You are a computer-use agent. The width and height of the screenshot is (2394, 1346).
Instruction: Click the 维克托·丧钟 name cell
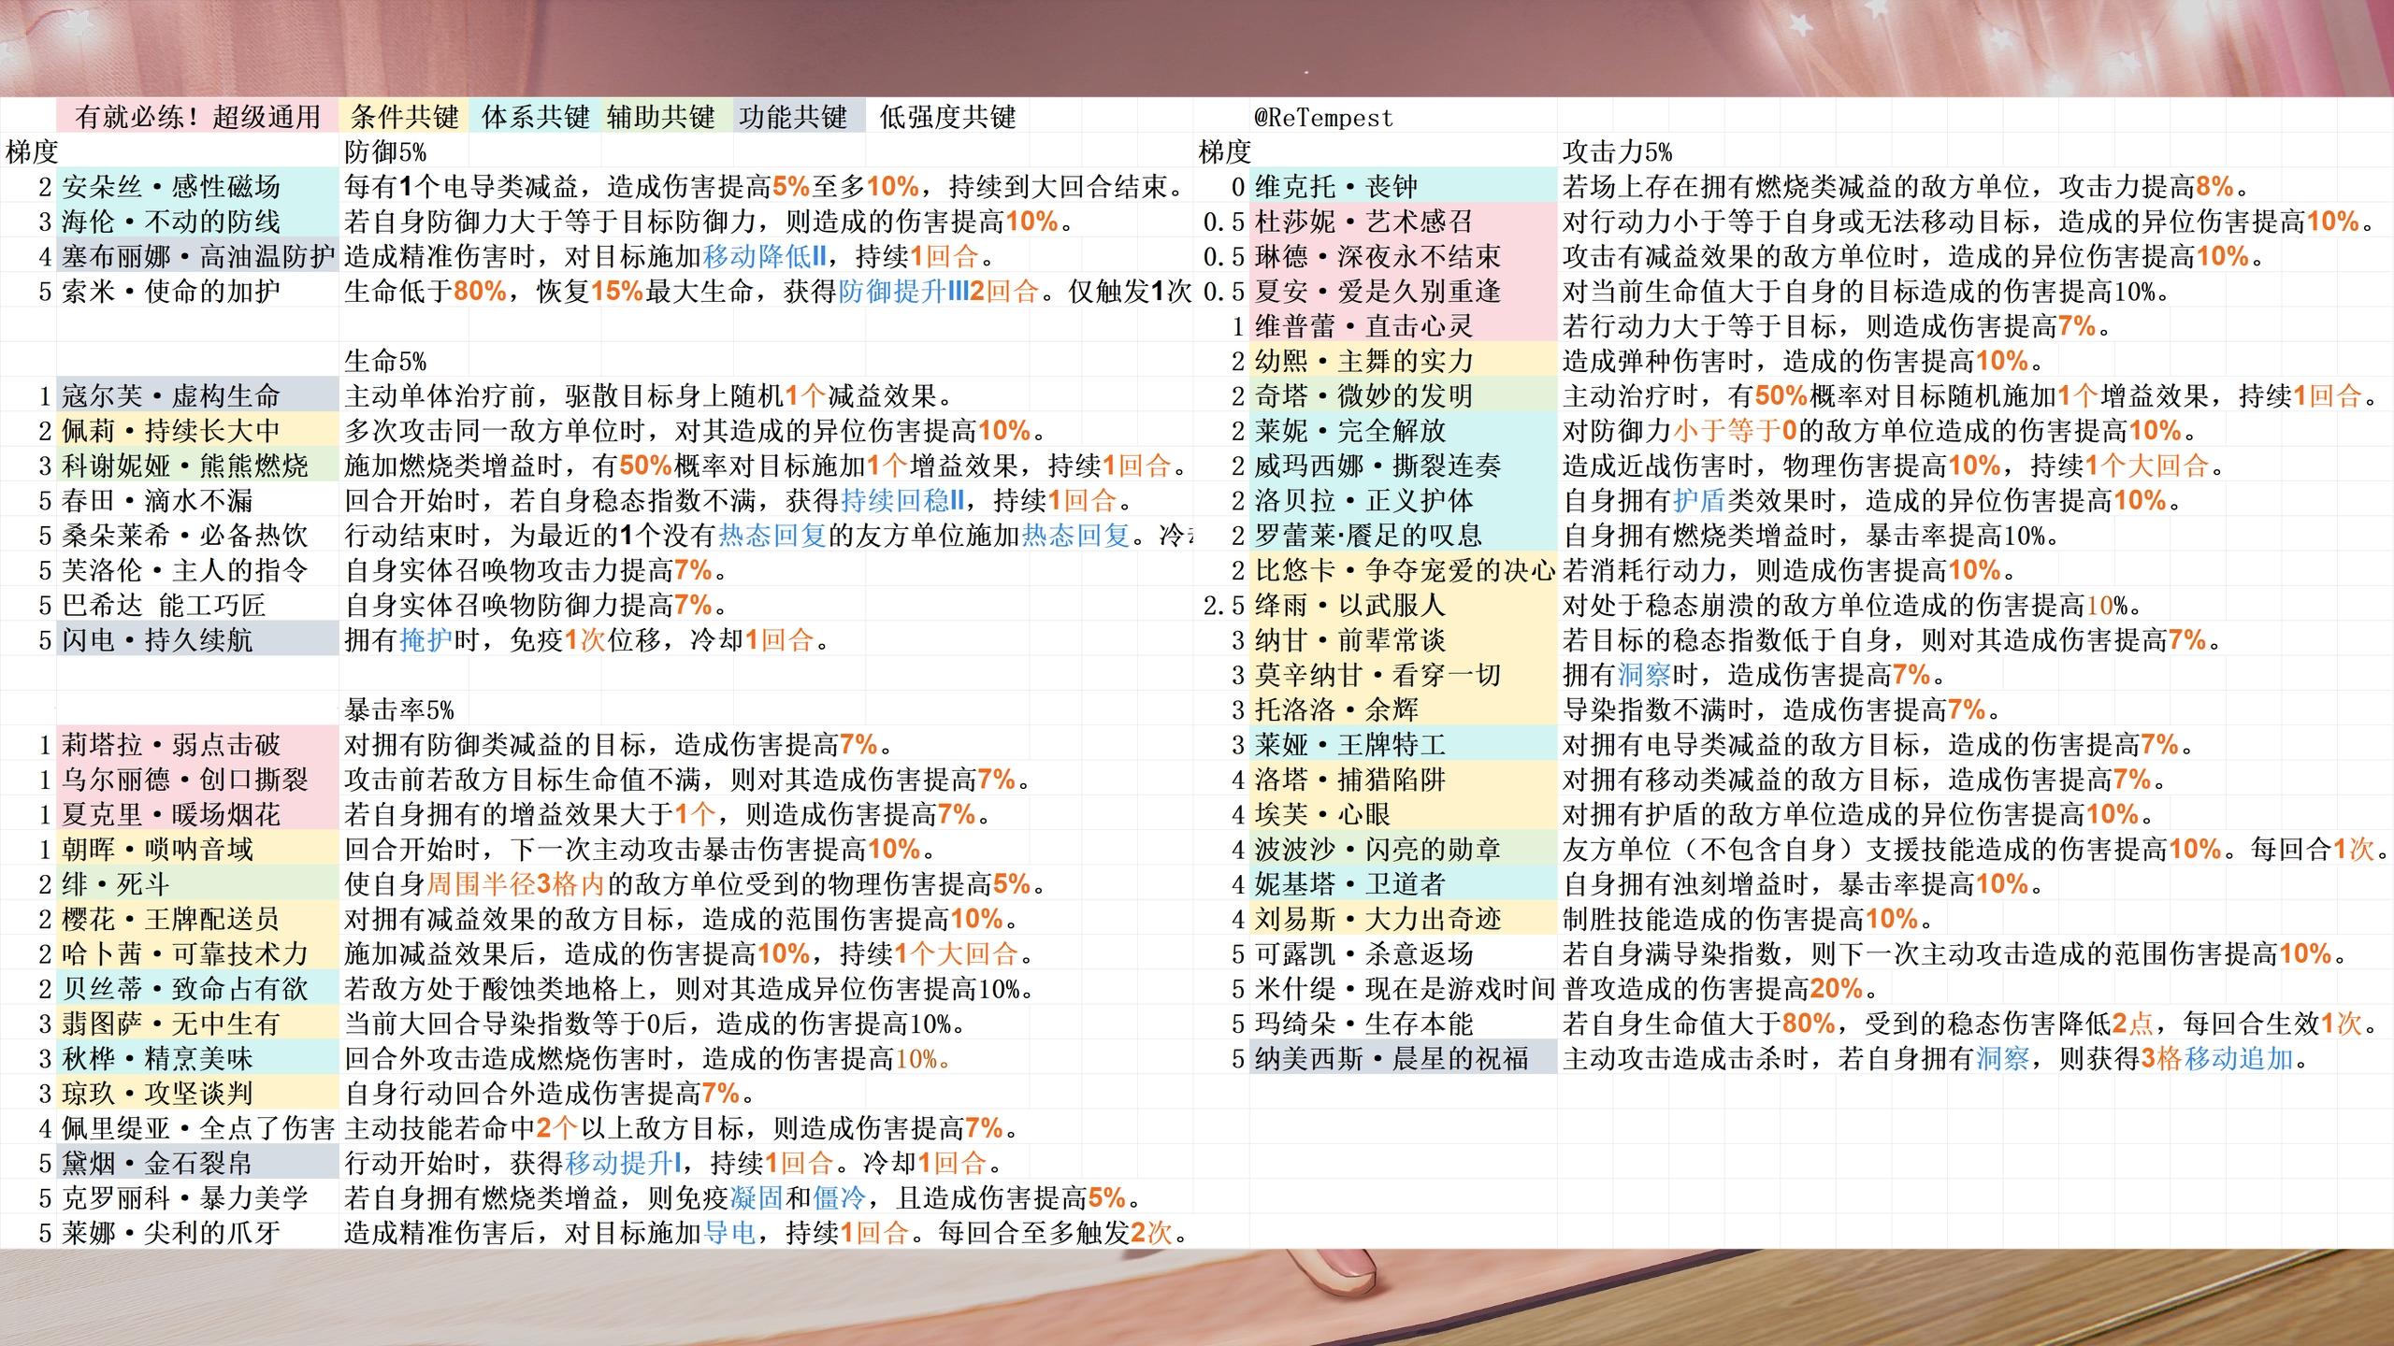click(x=1336, y=186)
